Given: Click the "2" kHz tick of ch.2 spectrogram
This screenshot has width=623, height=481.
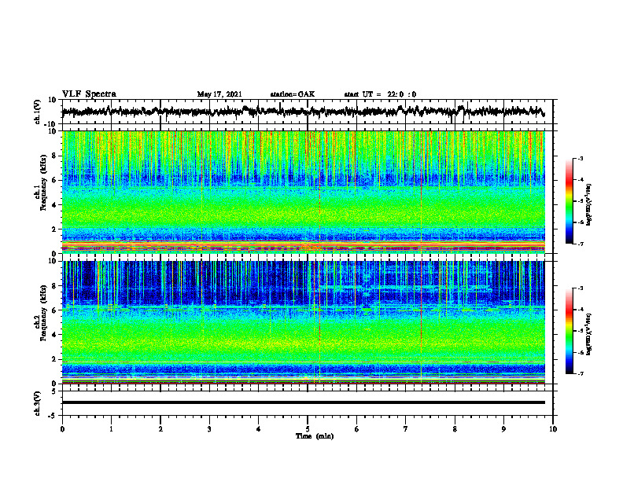Looking at the screenshot, I should coord(55,359).
